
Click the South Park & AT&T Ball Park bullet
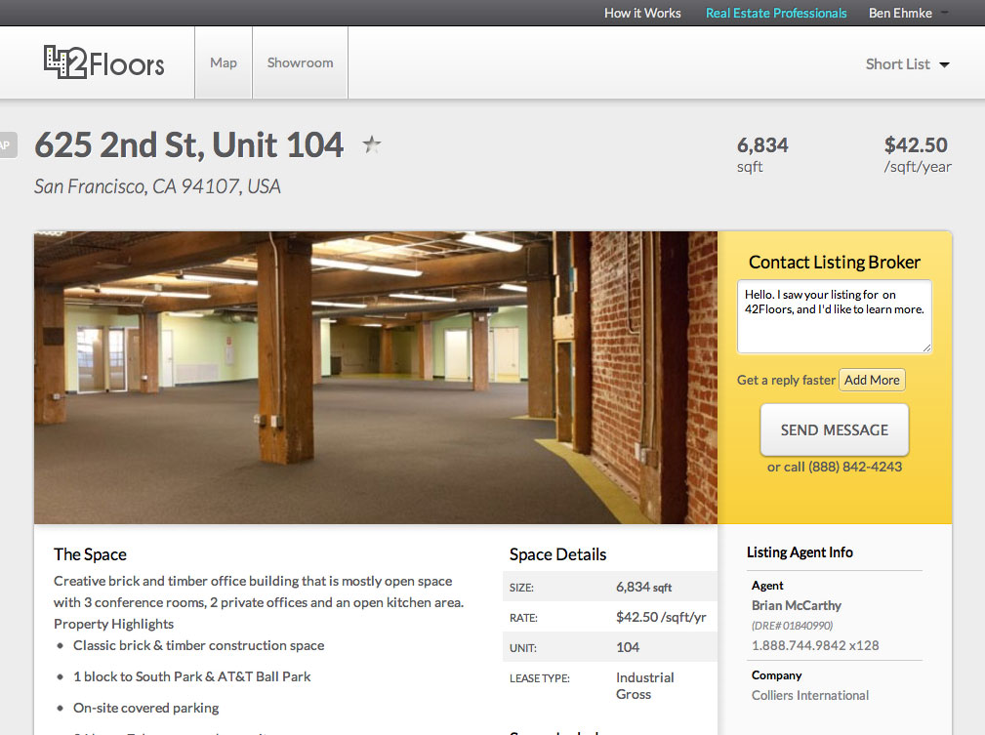click(x=191, y=676)
